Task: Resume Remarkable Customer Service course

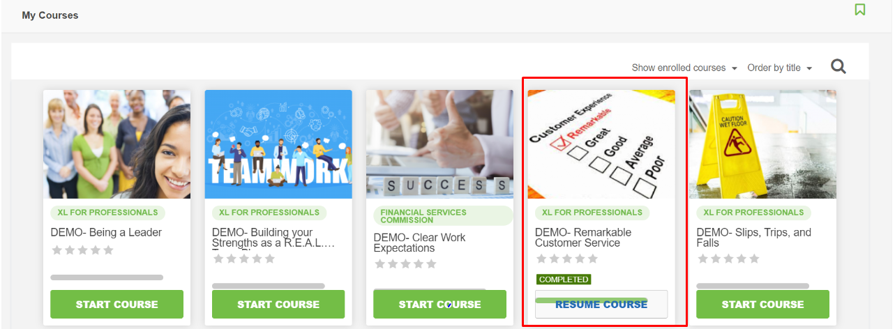Action: point(601,305)
